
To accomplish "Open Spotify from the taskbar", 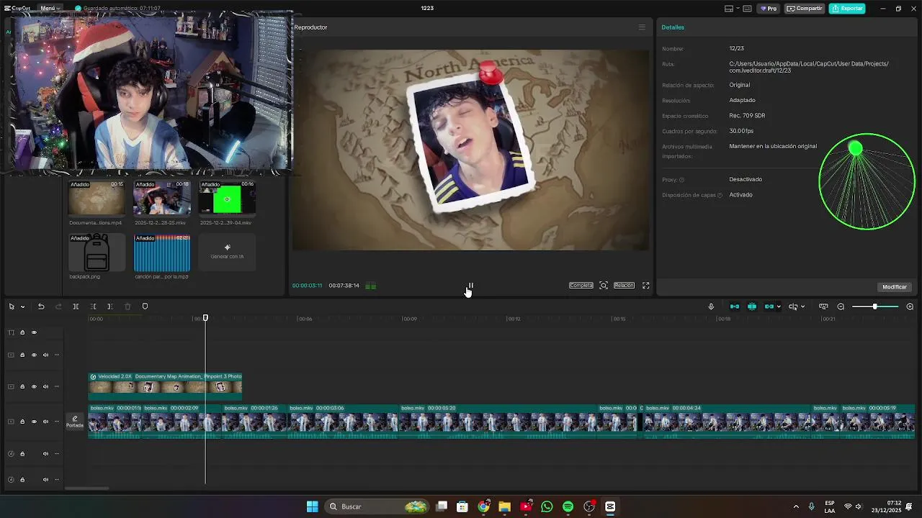I will coord(568,506).
